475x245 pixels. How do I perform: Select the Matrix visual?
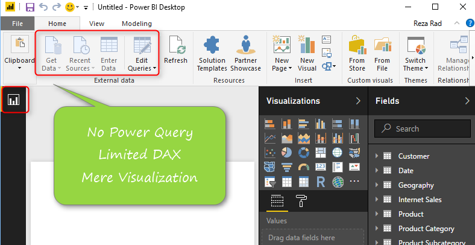pyautogui.click(x=304, y=182)
